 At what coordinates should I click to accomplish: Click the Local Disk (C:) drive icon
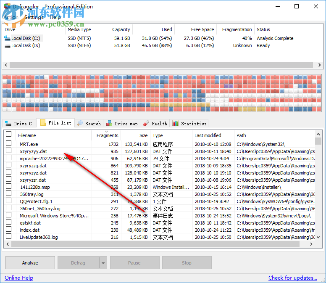7,38
